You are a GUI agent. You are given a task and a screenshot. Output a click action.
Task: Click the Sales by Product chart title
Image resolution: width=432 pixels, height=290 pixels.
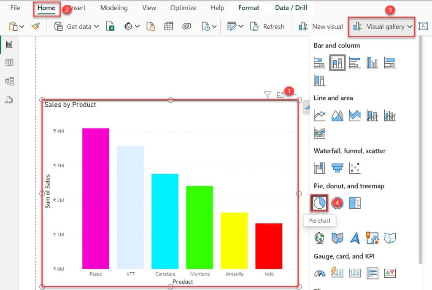coord(70,105)
